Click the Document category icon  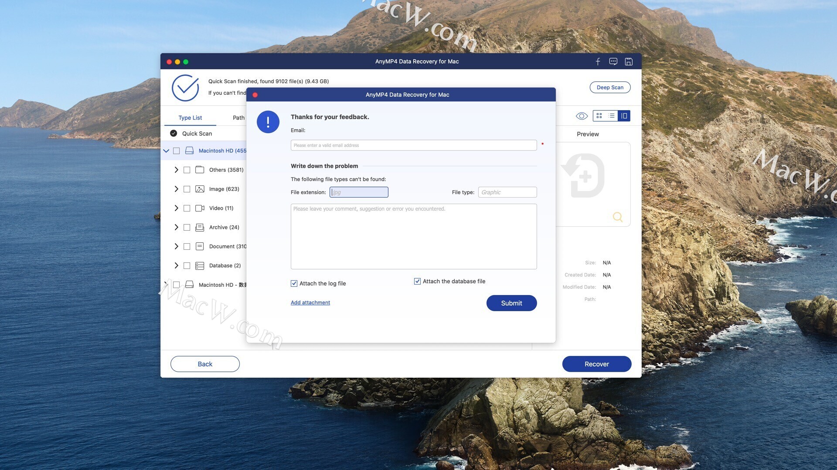coord(200,246)
